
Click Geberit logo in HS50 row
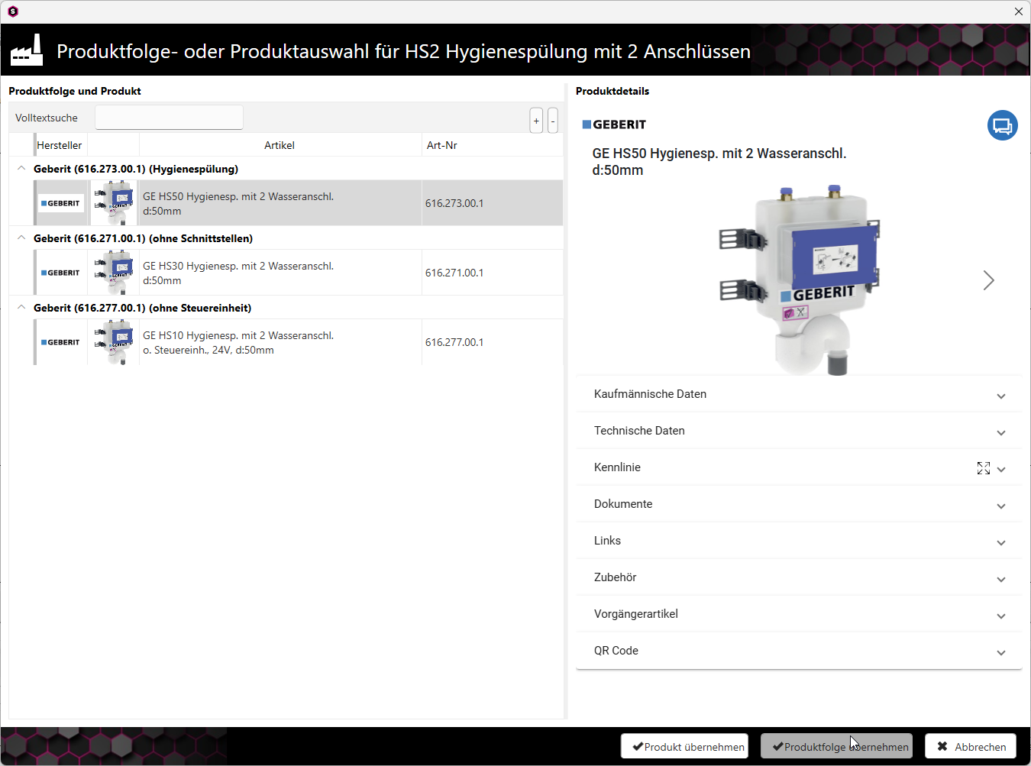pyautogui.click(x=61, y=203)
